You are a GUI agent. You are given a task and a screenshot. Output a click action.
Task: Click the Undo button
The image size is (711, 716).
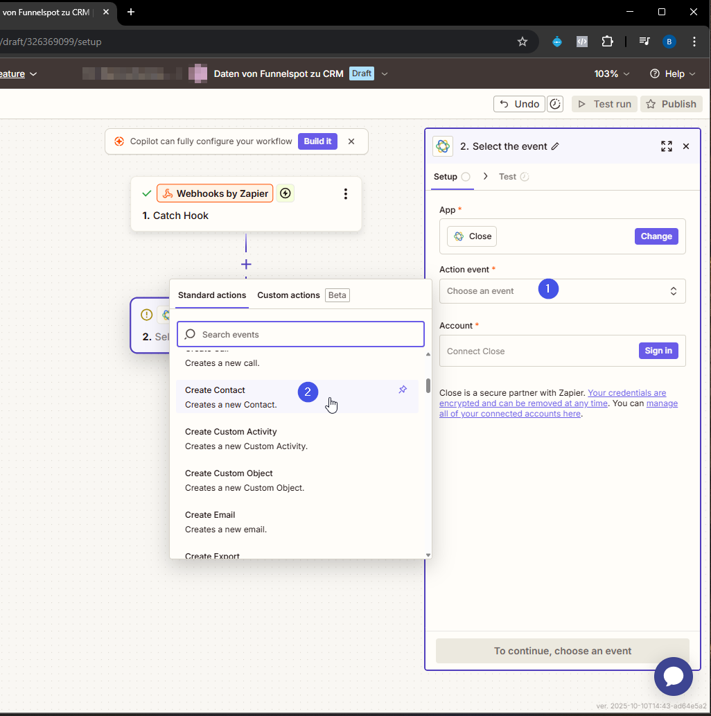pyautogui.click(x=519, y=104)
